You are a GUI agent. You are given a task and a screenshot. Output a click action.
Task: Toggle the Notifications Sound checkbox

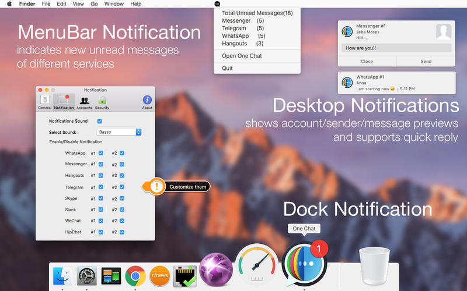pyautogui.click(x=99, y=121)
